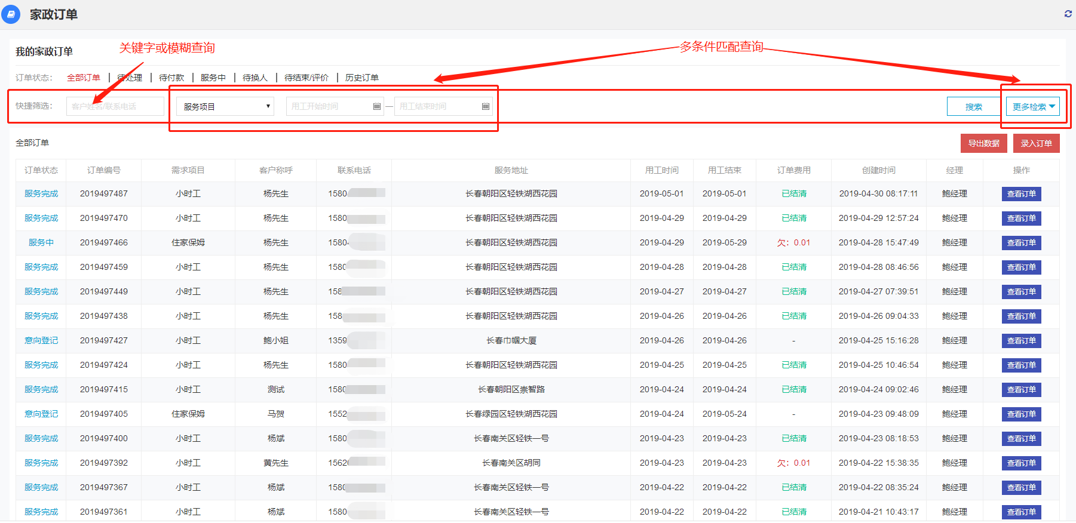Click 服务完成 status link for order 2019497415

(41, 389)
